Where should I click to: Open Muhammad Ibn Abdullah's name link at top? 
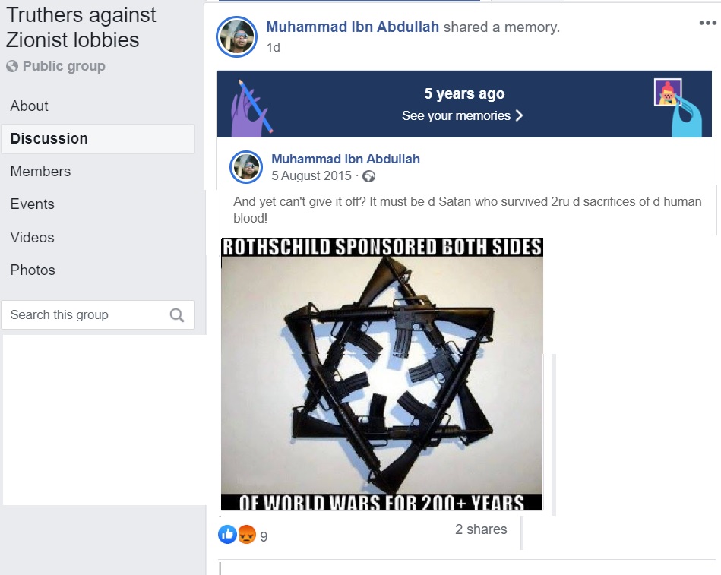click(x=353, y=27)
